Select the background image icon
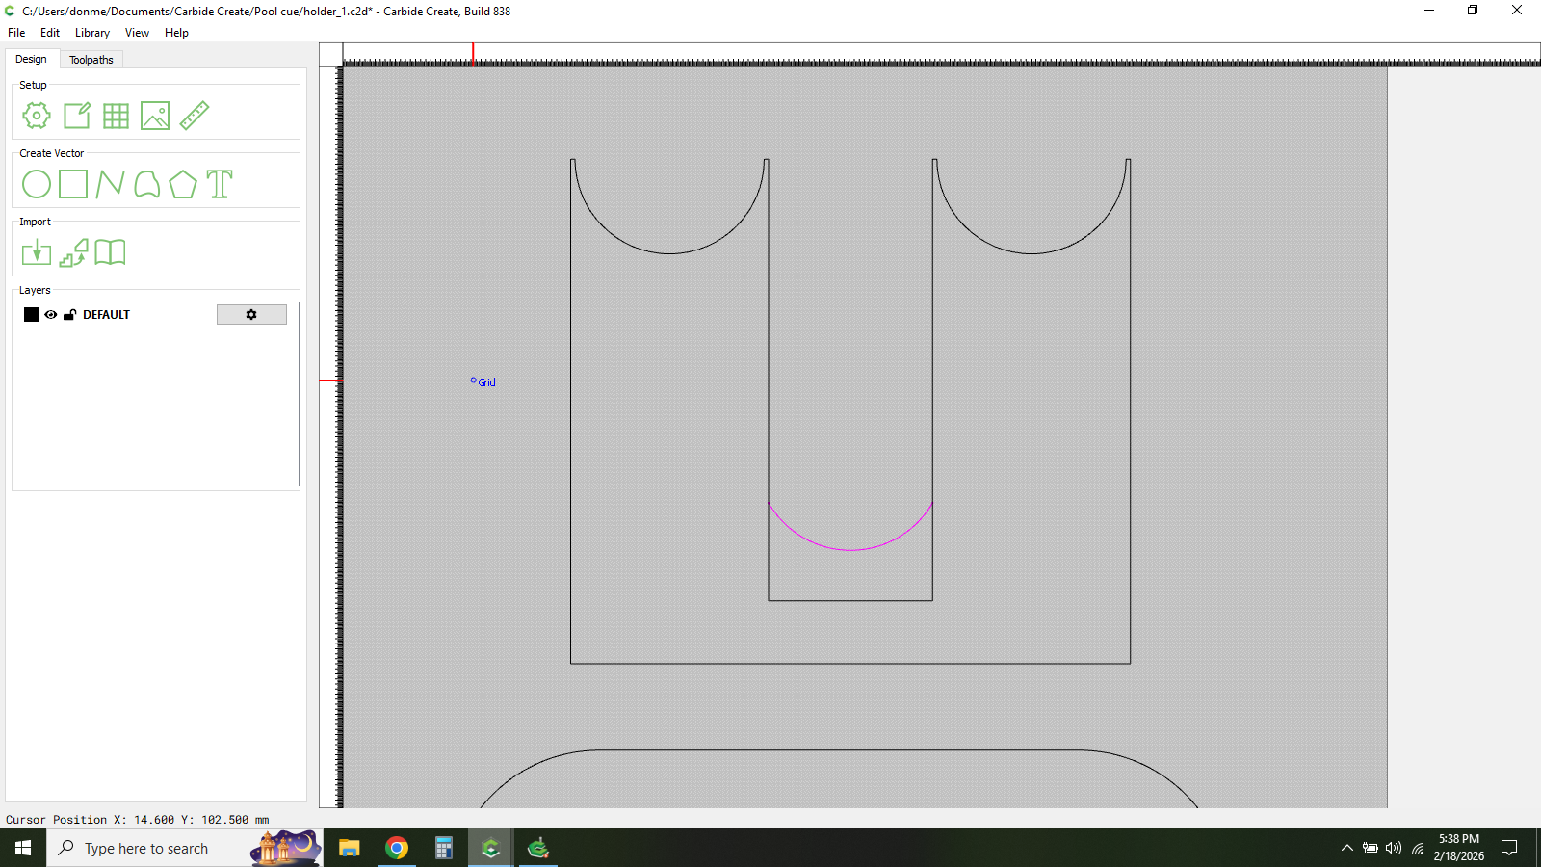 155,116
